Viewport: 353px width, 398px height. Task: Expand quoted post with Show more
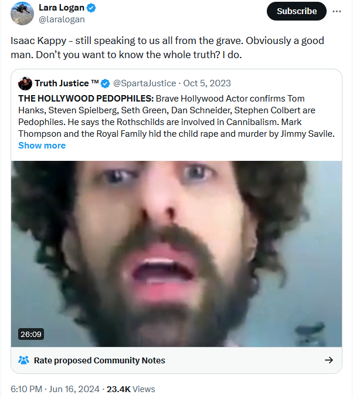tap(42, 146)
